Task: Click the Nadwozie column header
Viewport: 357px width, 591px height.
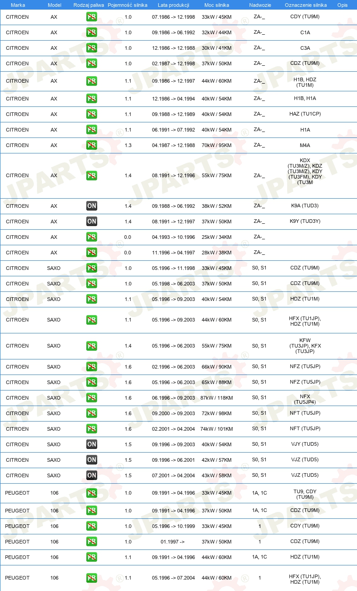Action: (259, 5)
